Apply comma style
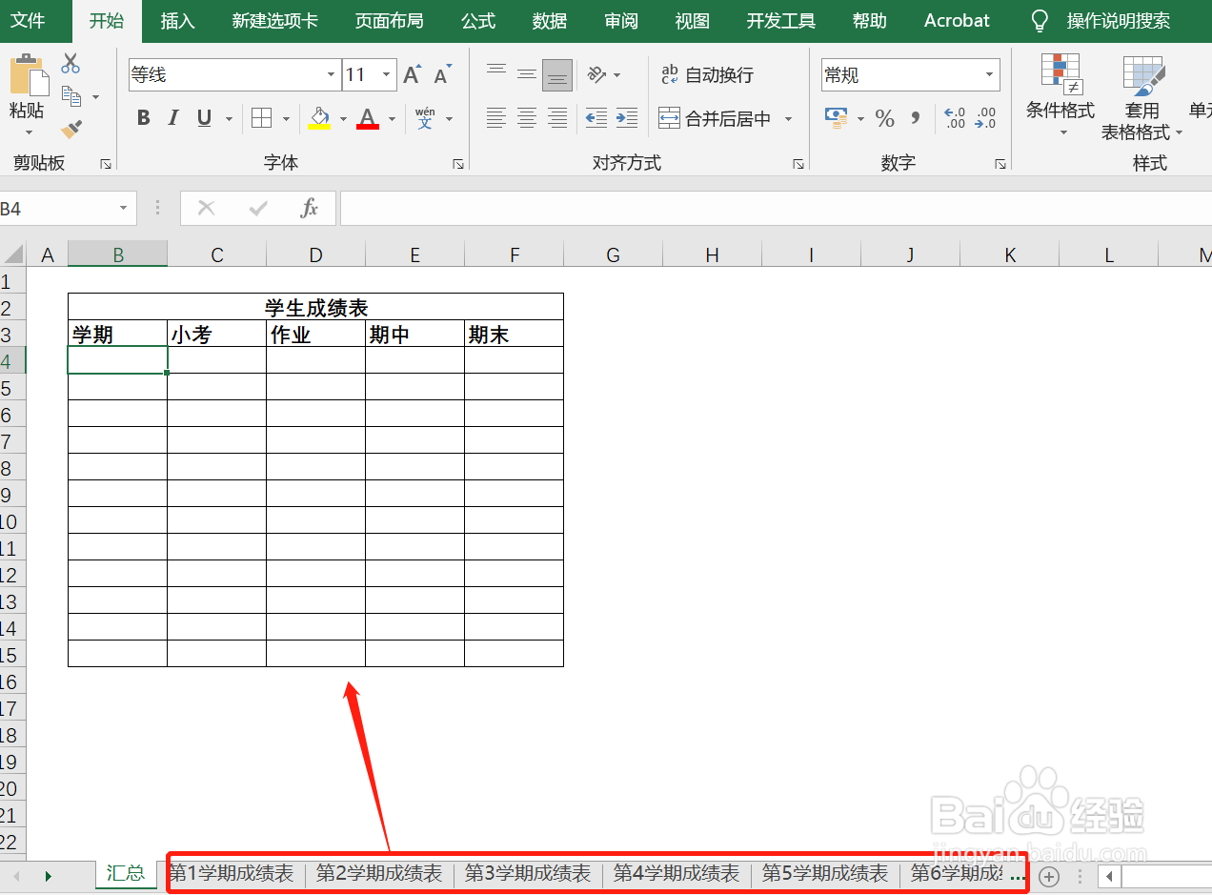The image size is (1212, 895). (916, 118)
